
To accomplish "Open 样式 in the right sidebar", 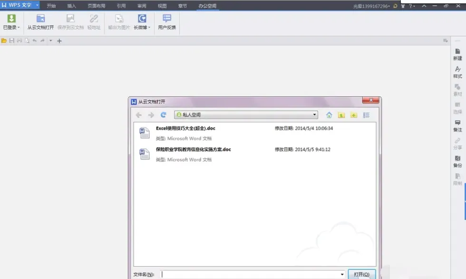I will click(x=457, y=72).
